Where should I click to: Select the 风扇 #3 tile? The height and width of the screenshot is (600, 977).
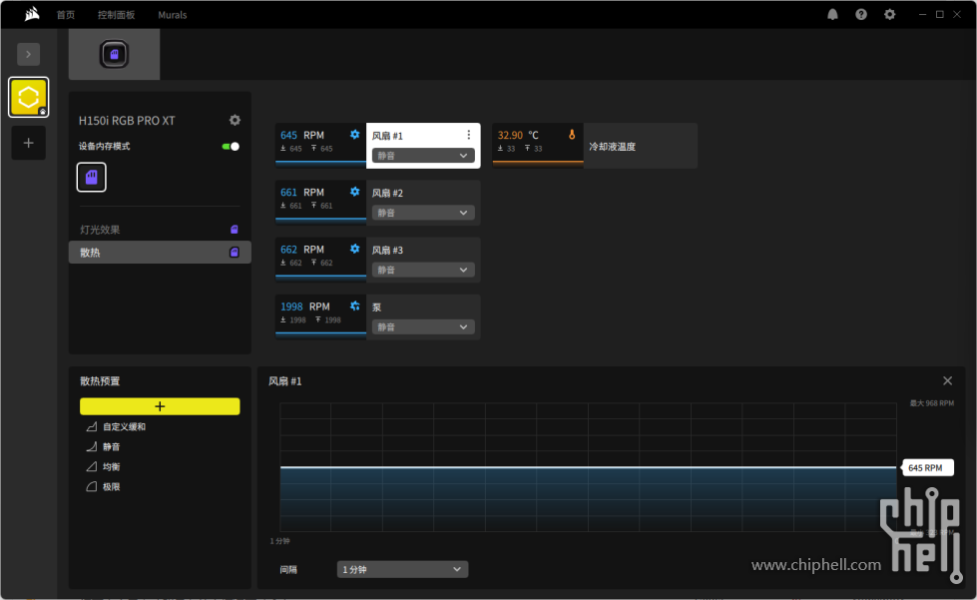[377, 260]
